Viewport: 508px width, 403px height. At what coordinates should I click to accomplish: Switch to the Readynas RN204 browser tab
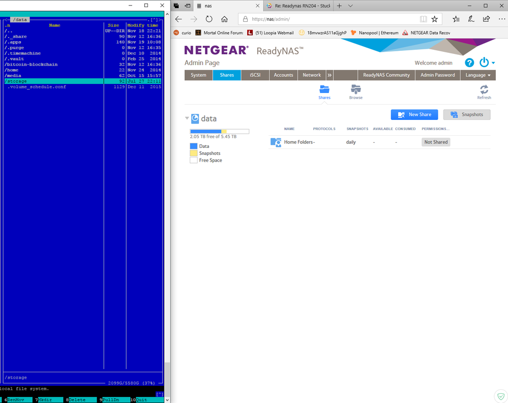coord(298,6)
